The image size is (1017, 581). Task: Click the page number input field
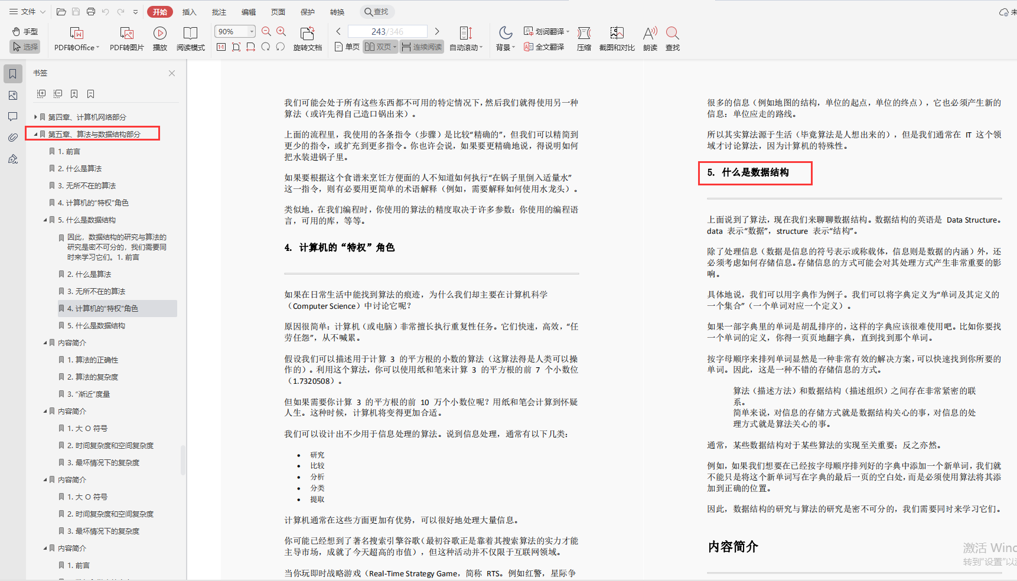387,31
